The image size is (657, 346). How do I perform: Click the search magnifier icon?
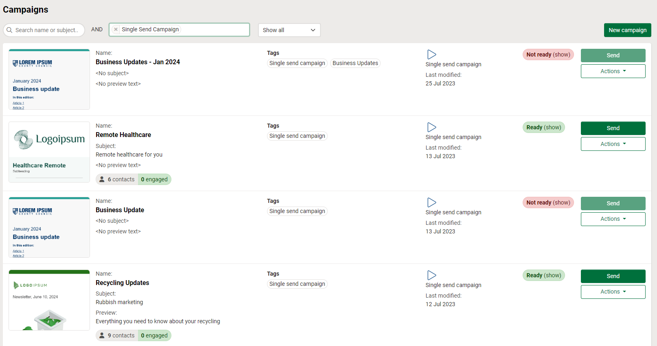coord(9,30)
